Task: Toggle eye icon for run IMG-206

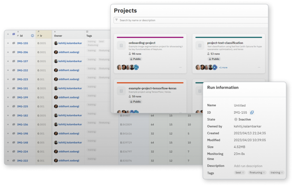Action: click(x=14, y=52)
